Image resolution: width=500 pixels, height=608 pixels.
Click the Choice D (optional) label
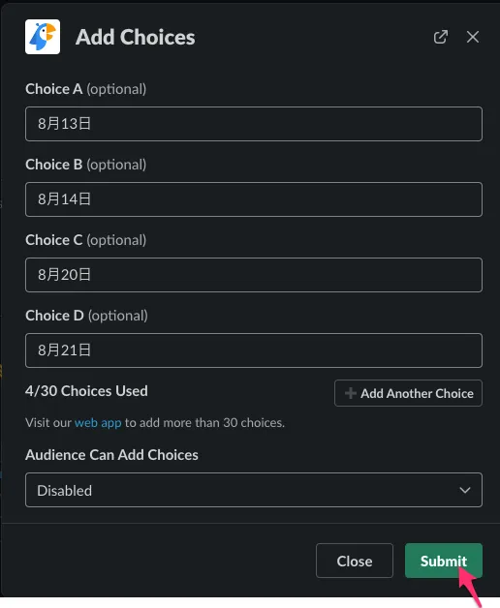tap(86, 316)
